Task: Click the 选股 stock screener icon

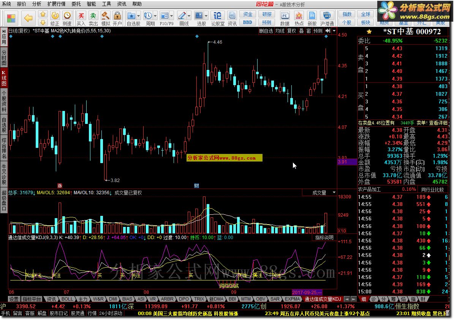Action: (x=199, y=16)
